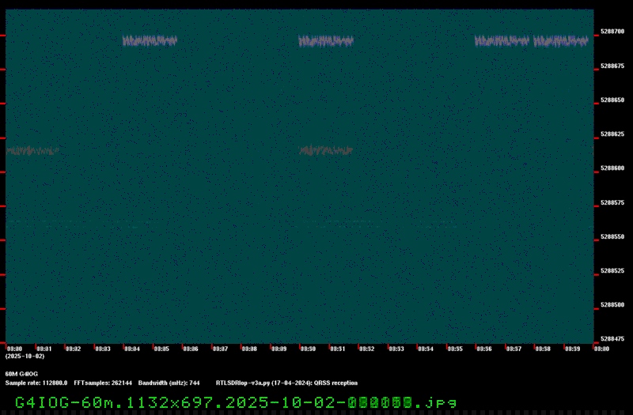Select the 00:08 time axis label
Screen dimensions: 633x415
pyautogui.click(x=249, y=349)
